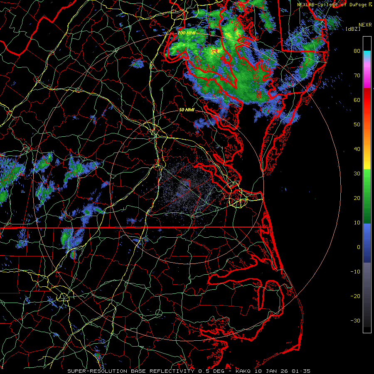Viewport: 374px width, 374px height.
Task: Click the -10 value on dBZ scale
Action: (x=355, y=272)
